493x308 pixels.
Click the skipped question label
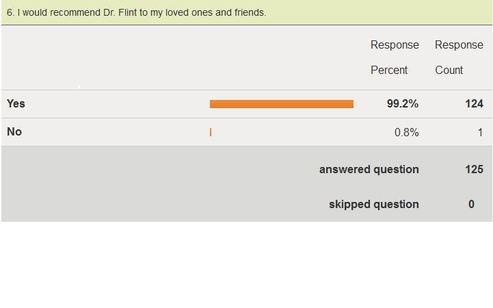click(x=374, y=204)
